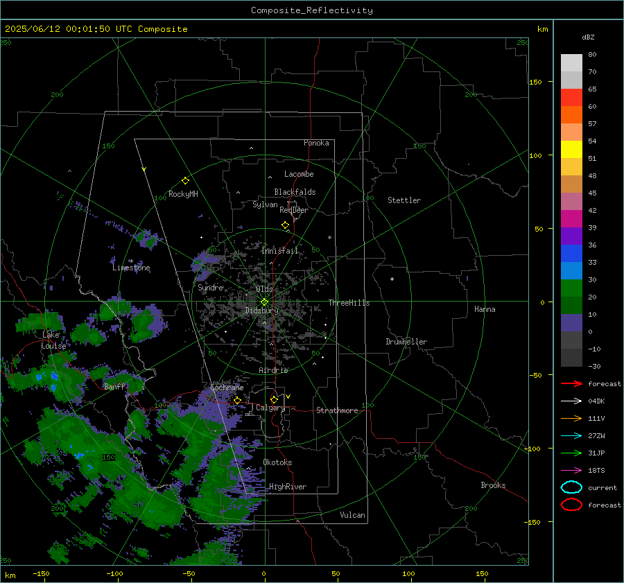Image resolution: width=624 pixels, height=583 pixels.
Task: Click the yellow V marker beside Calgary diamond
Action: click(288, 397)
